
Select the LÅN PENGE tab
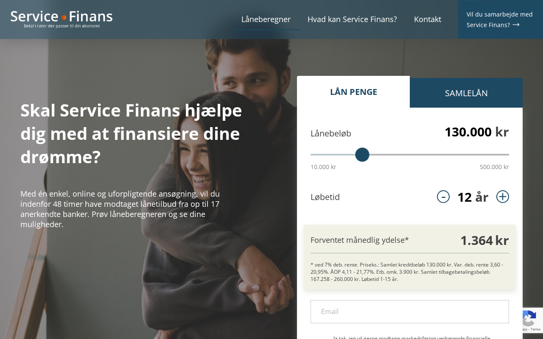353,92
